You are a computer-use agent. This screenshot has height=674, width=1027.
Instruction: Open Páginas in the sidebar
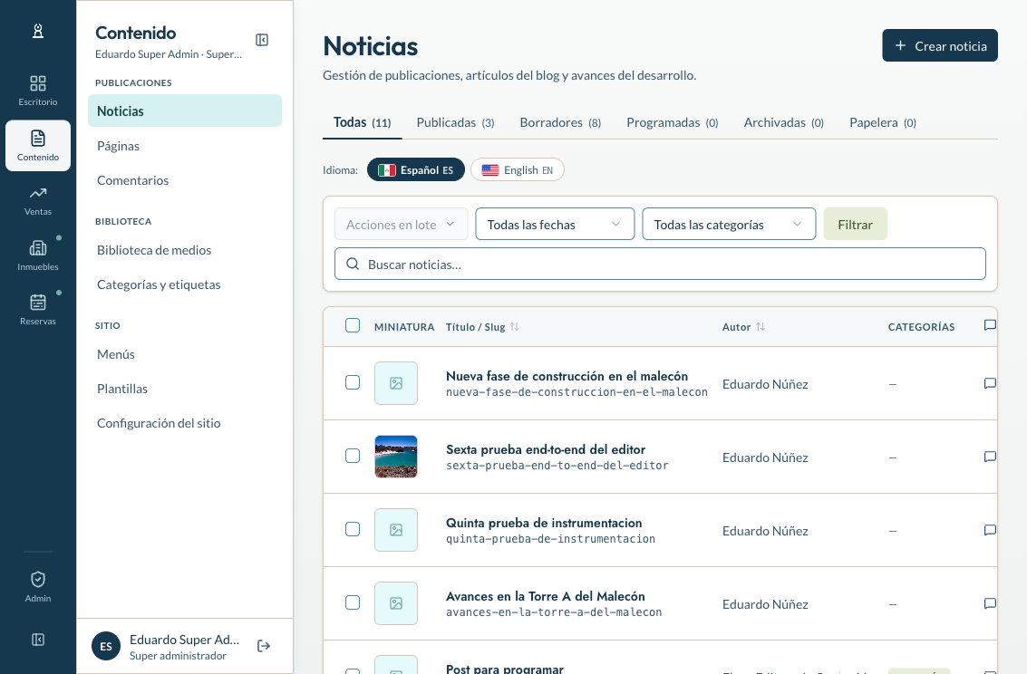185,145
